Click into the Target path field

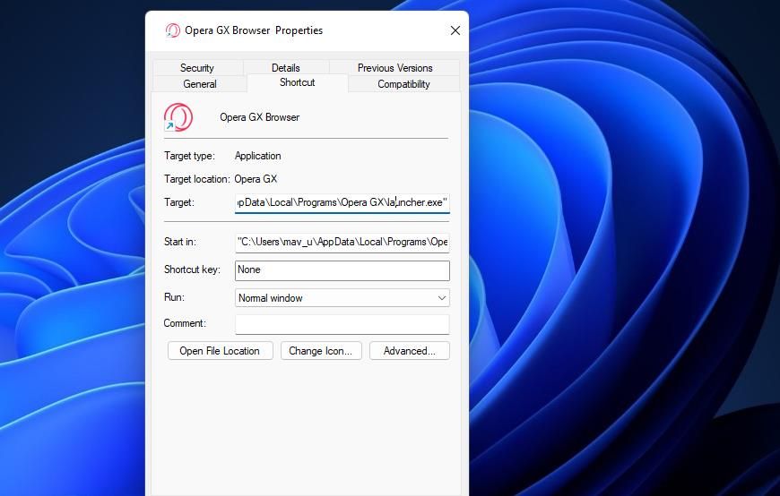click(342, 202)
